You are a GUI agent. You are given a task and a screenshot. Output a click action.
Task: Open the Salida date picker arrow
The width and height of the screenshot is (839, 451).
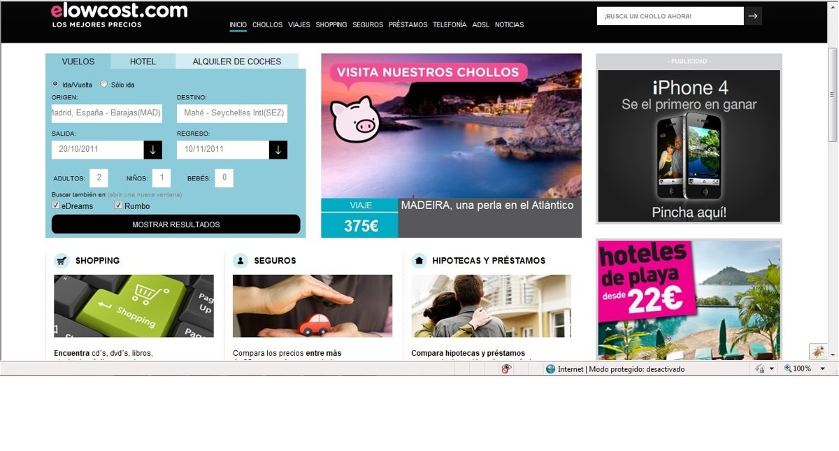coord(153,150)
